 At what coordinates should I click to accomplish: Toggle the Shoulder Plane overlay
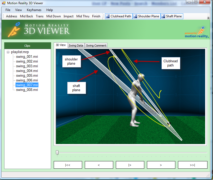147,16
